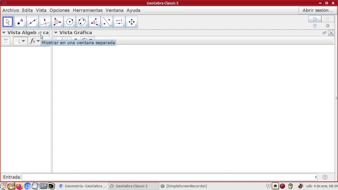338x190 pixels.
Task: Switch to Geometría - GeoGebra taskbar window
Action: pos(83,186)
